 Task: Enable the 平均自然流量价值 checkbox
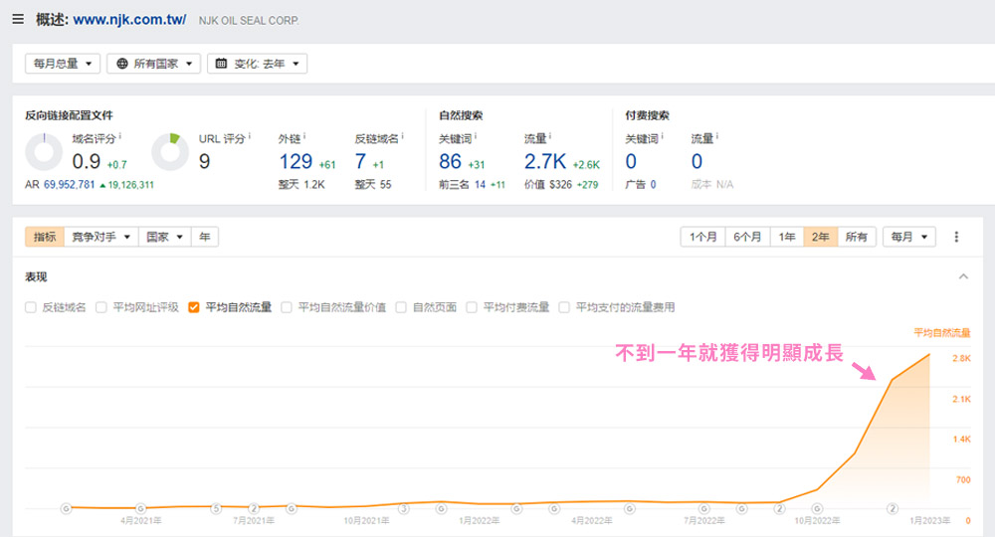[287, 307]
